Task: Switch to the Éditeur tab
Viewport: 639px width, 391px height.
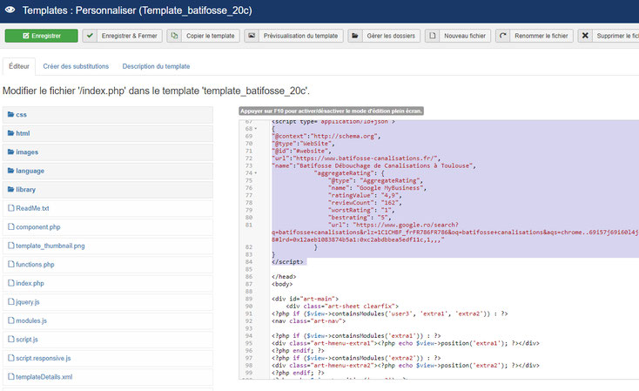Action: point(19,66)
